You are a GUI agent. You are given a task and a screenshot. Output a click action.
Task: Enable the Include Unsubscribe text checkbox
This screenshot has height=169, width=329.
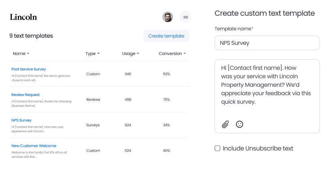pos(218,148)
